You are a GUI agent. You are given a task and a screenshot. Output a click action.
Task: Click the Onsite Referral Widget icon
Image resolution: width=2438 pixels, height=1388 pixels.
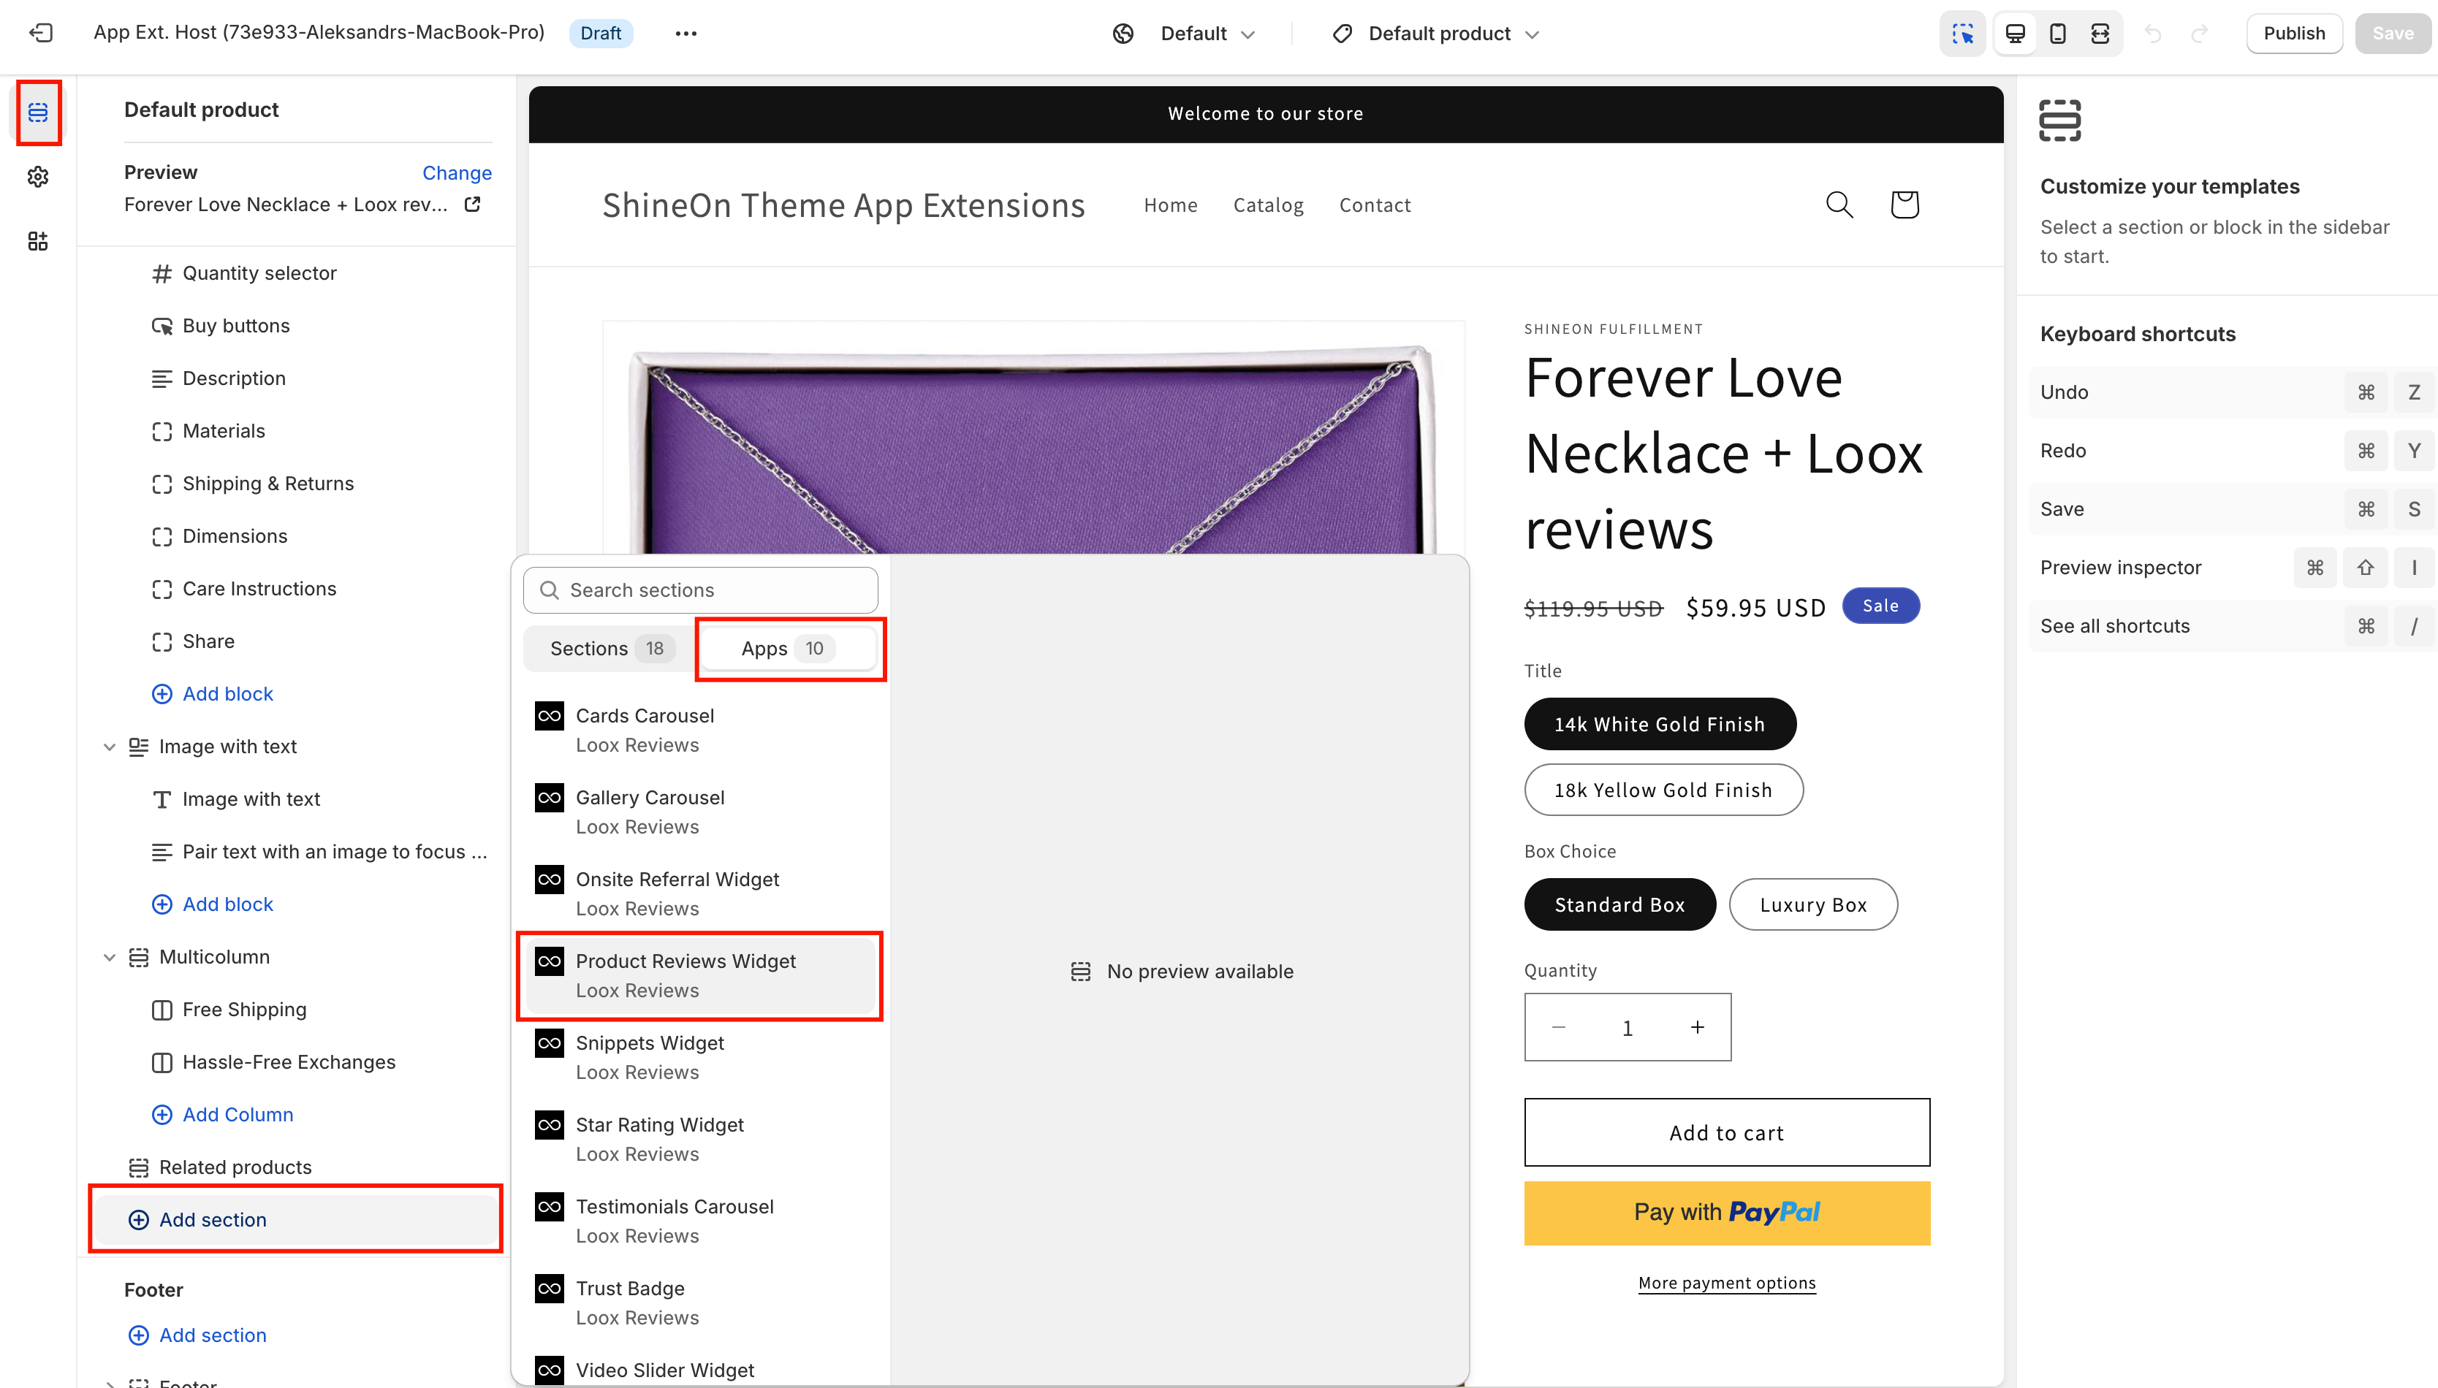[549, 879]
